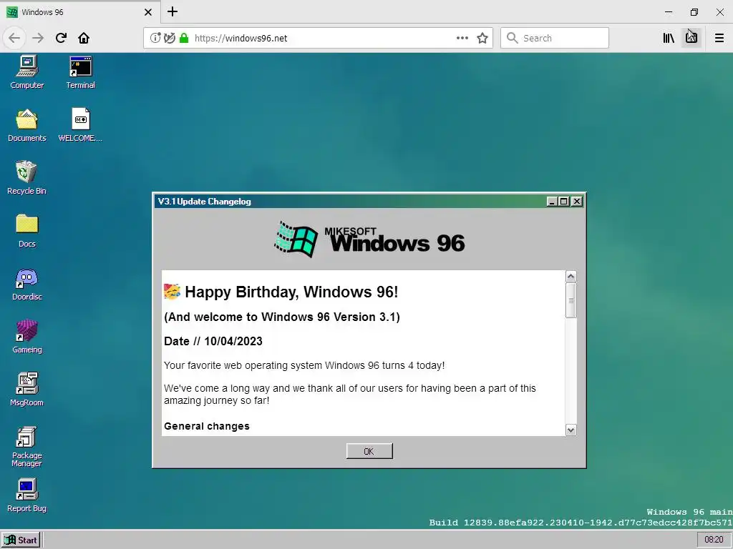
Task: Select the Windows 96 browser tab
Action: pos(79,12)
